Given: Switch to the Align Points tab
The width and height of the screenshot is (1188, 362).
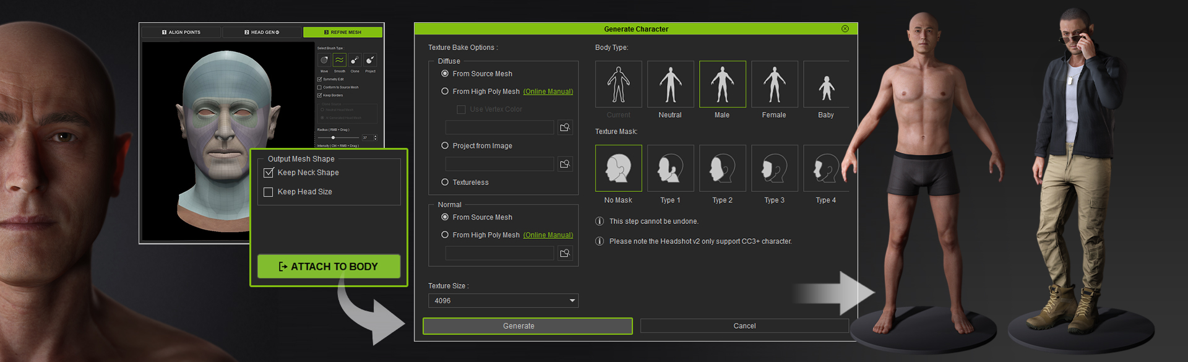Looking at the screenshot, I should coord(181,32).
